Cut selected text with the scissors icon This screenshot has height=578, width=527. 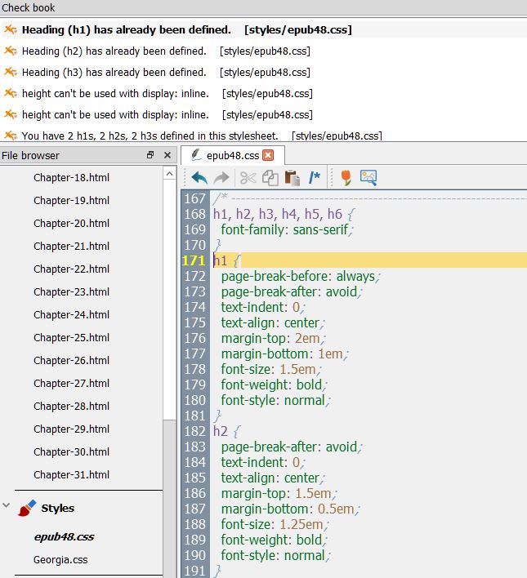[248, 178]
